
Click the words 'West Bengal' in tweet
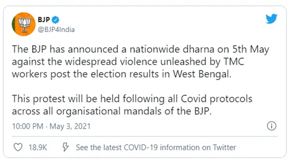pos(202,74)
